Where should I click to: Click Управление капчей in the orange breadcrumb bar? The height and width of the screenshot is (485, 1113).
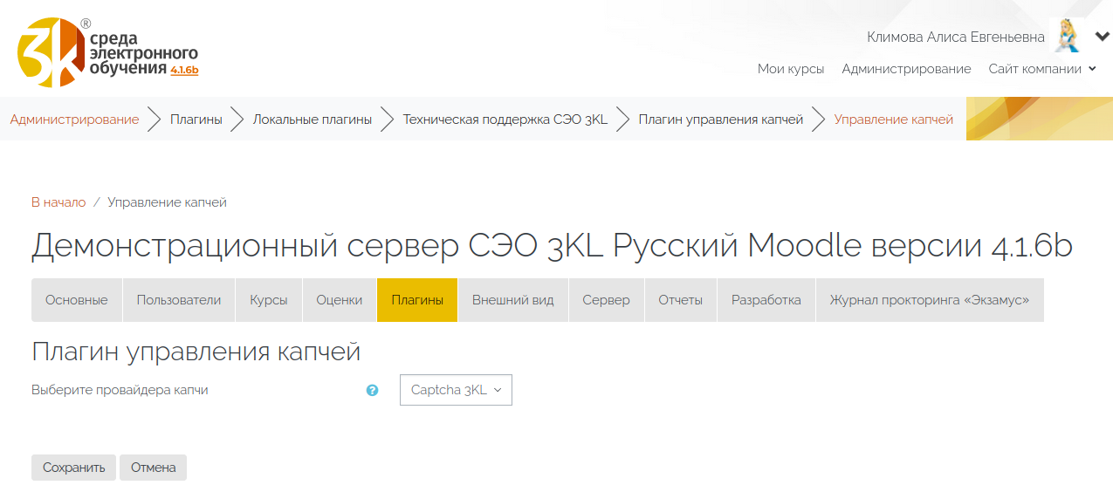[893, 120]
